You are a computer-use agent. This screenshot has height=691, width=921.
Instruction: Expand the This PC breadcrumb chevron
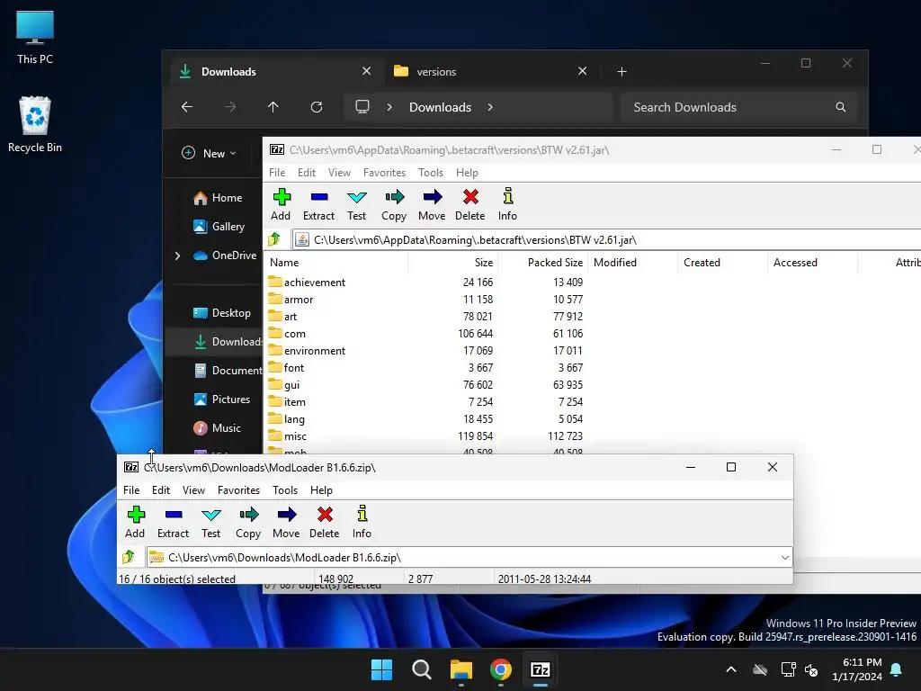point(389,107)
